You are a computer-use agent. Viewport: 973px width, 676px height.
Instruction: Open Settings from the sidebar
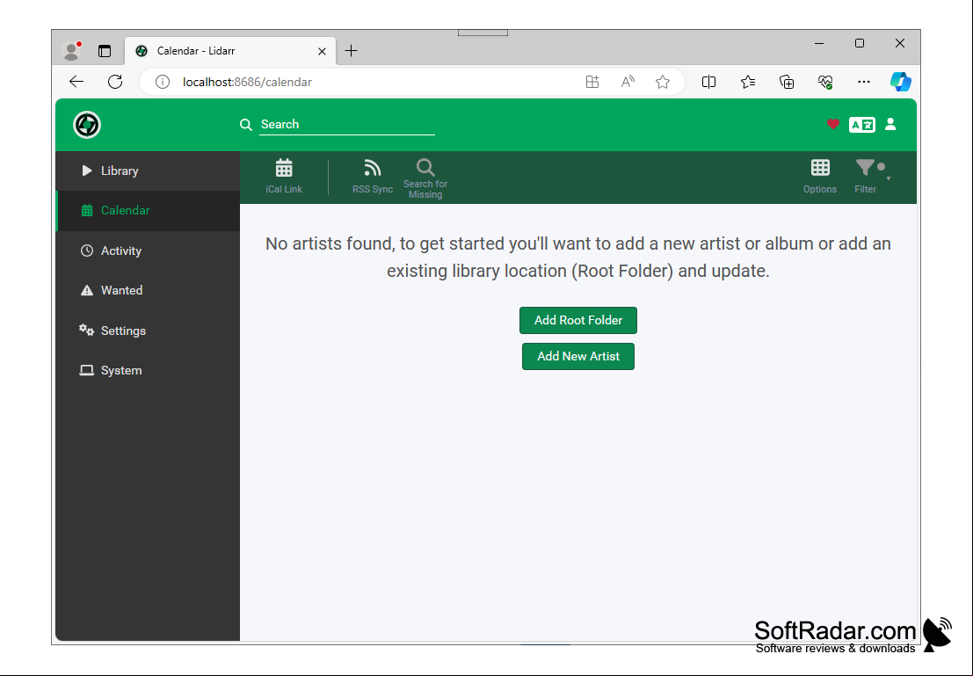tap(148, 331)
